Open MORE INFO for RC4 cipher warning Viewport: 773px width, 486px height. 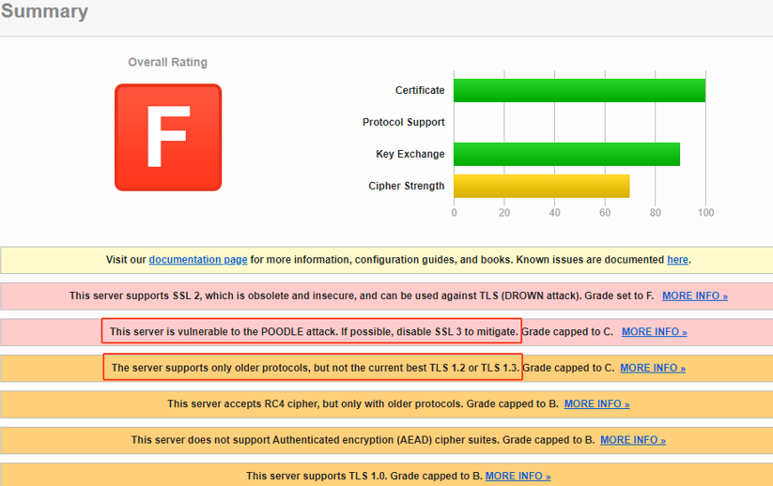596,403
